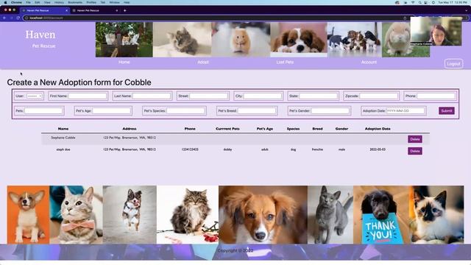Click the Last Name input field

click(152, 96)
